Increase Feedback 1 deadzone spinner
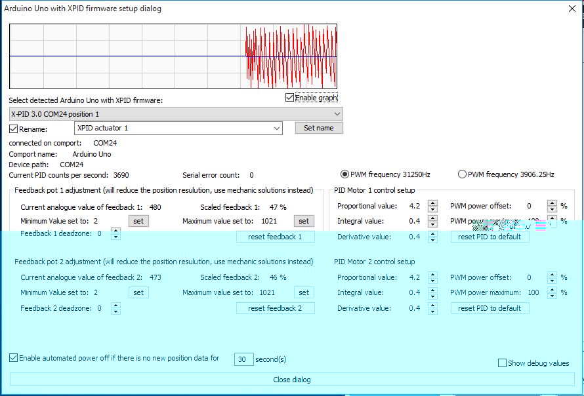The image size is (584, 396). click(115, 230)
